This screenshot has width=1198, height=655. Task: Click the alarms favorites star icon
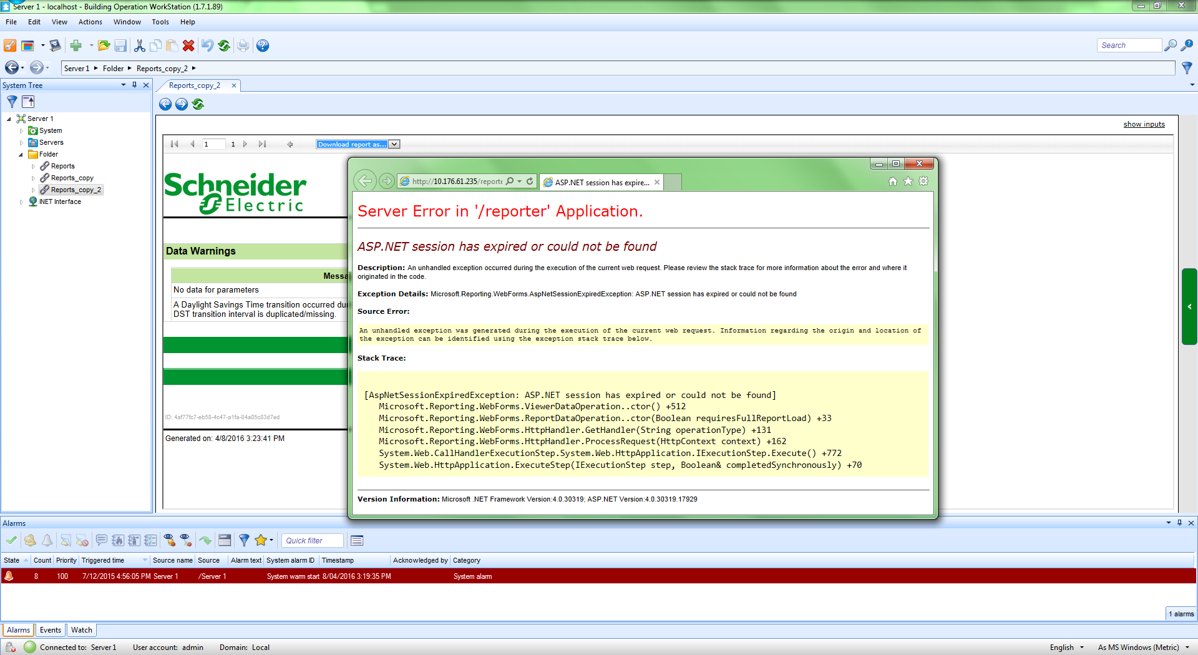point(261,540)
